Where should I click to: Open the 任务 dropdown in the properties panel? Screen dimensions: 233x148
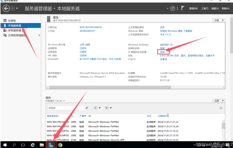[219, 20]
